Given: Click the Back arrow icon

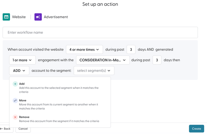Looking at the screenshot, I should (2, 129).
